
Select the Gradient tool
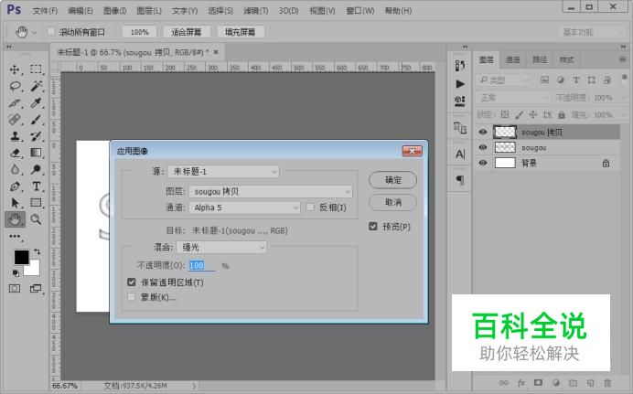click(36, 153)
